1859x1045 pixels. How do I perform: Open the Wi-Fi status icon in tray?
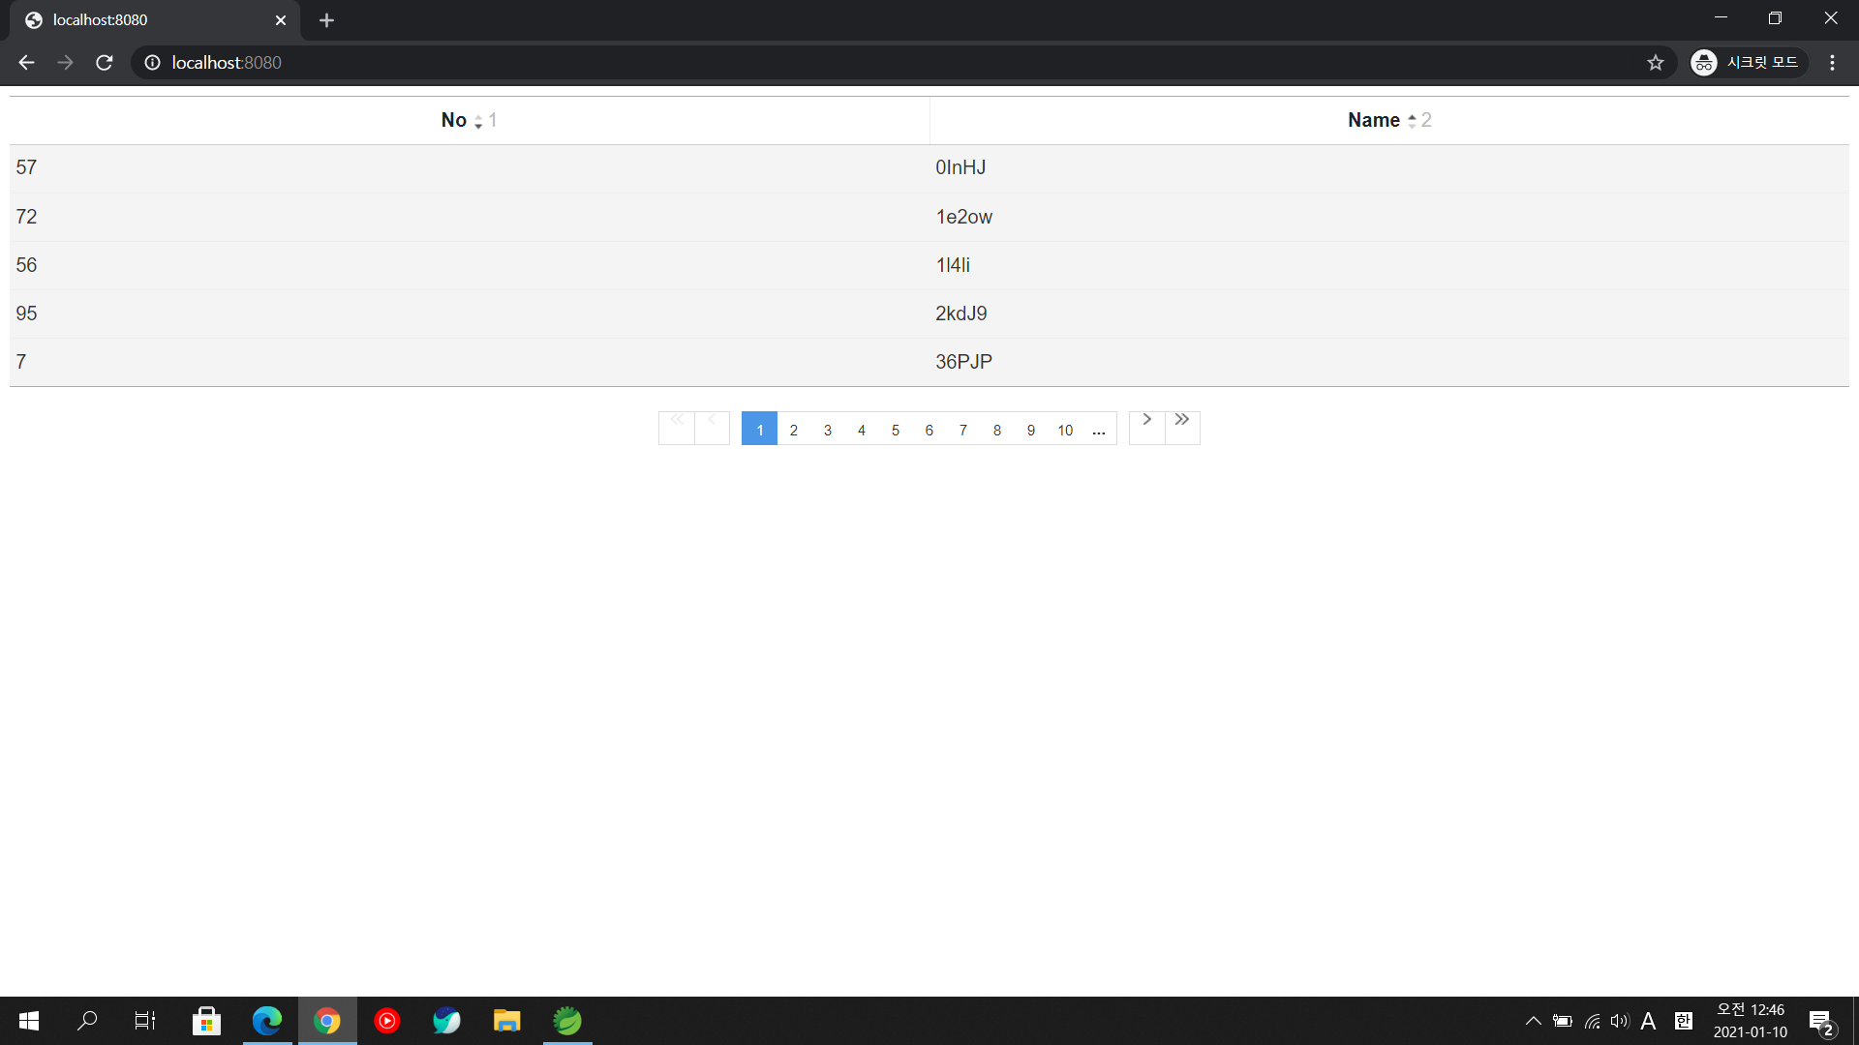1591,1020
